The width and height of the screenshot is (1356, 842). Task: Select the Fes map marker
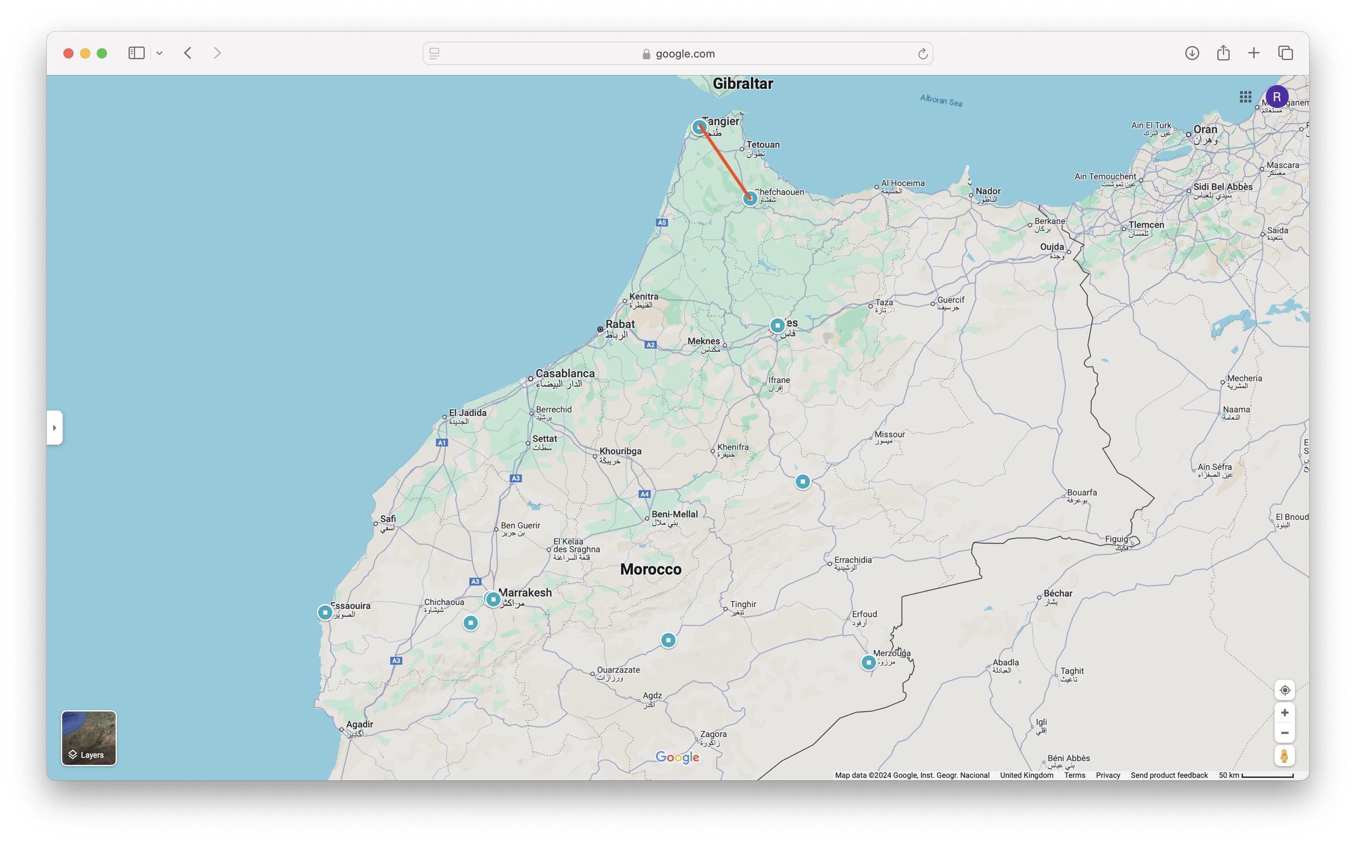click(x=777, y=325)
